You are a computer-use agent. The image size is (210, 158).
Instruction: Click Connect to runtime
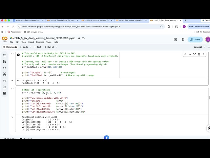coord(198,47)
